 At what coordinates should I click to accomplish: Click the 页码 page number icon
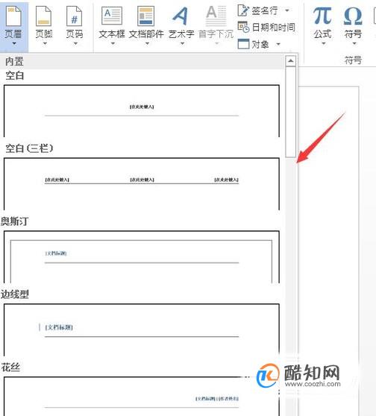[75, 16]
